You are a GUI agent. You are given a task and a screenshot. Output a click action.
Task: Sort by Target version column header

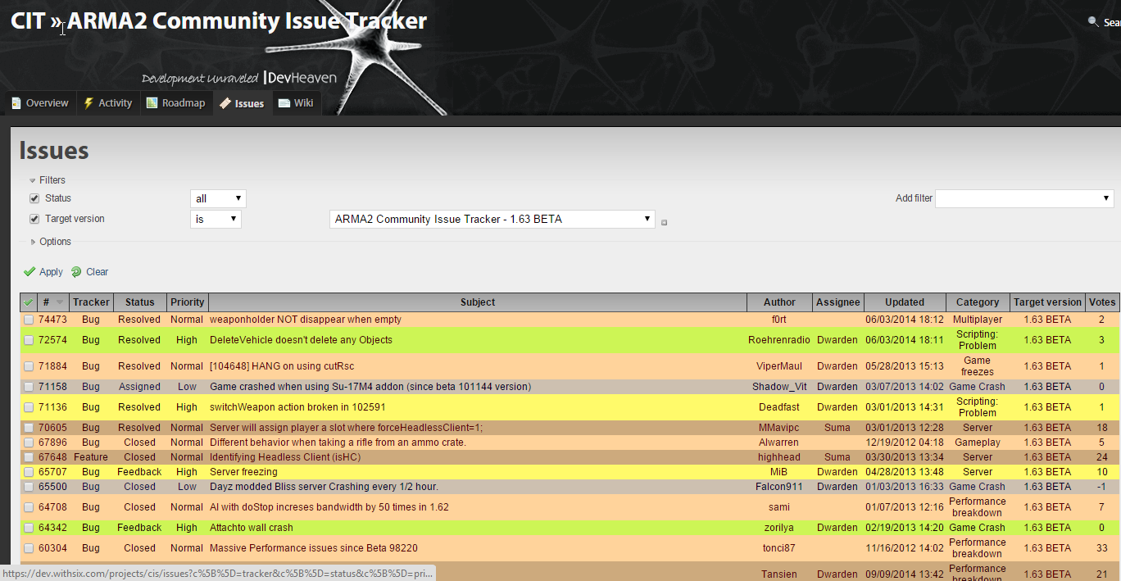(x=1047, y=302)
